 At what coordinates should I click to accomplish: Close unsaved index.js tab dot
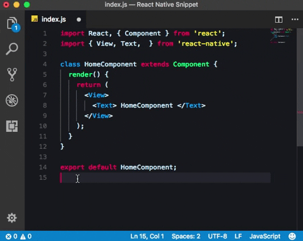click(79, 20)
